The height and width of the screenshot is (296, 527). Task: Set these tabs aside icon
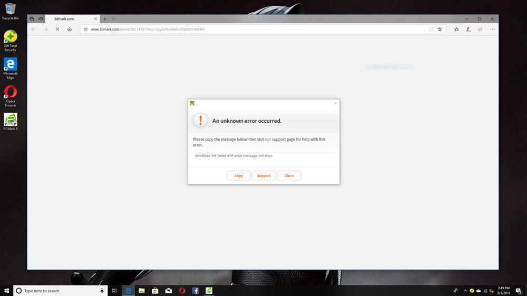coord(41,19)
